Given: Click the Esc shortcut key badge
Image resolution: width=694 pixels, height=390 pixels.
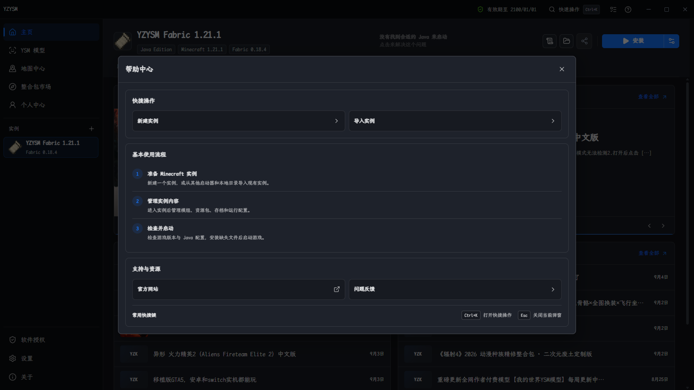Looking at the screenshot, I should pos(524,315).
